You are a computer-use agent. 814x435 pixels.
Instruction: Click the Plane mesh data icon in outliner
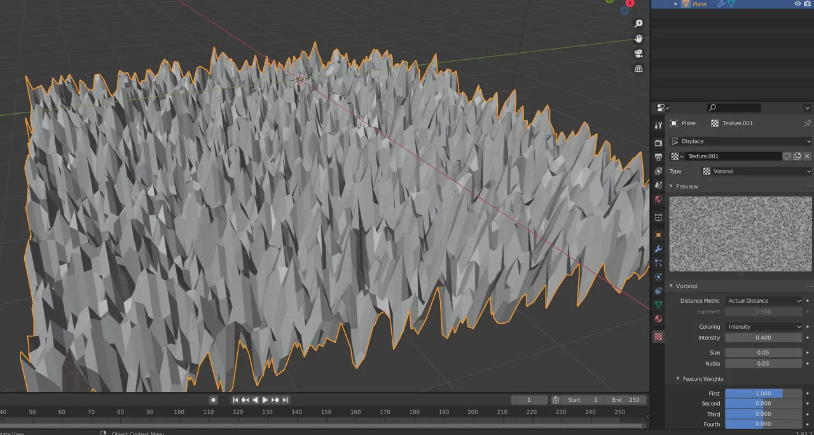coord(731,4)
